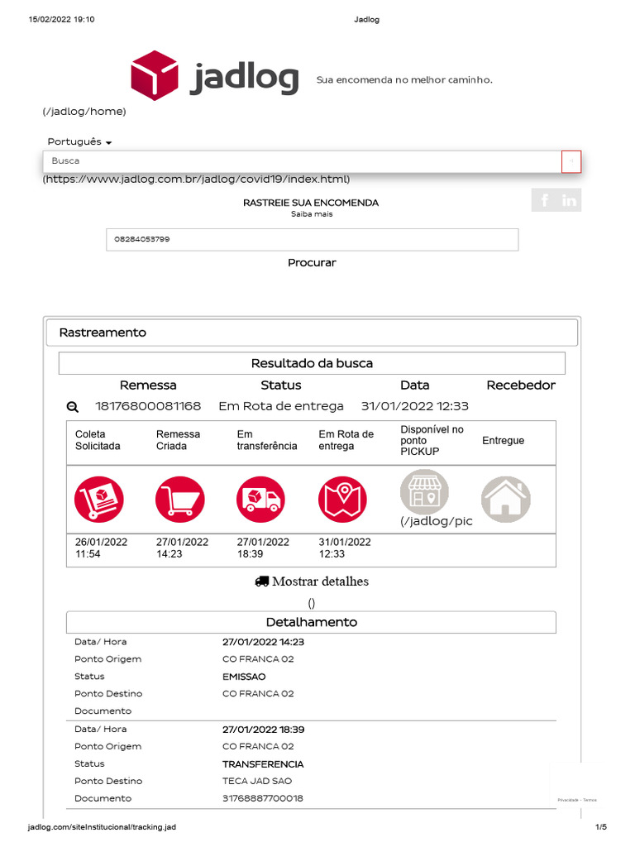This screenshot has width=635, height=847.
Task: Open the Saiba mais link
Action: click(311, 214)
